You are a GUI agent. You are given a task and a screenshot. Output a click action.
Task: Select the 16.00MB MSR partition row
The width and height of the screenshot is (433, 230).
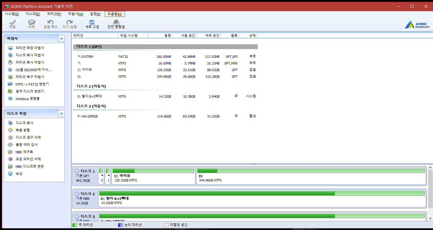coord(165,63)
